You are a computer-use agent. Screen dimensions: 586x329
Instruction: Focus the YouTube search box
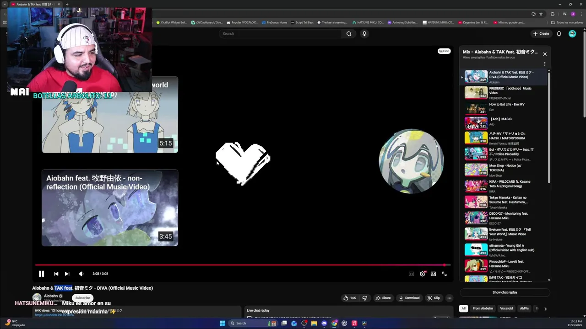(280, 33)
